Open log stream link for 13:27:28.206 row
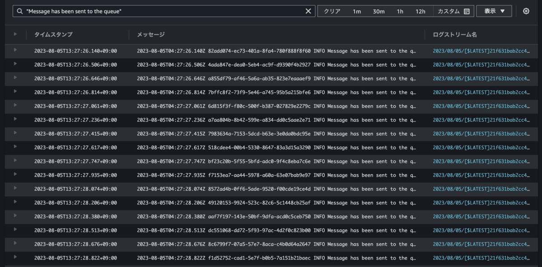The image size is (542, 267). [481, 203]
